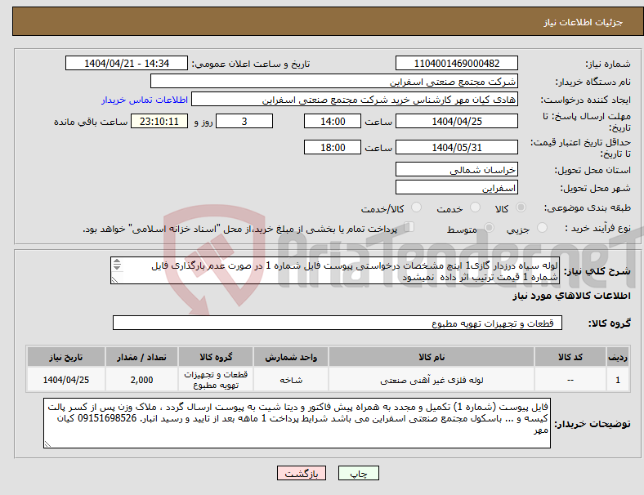Click scroll up arrow in شرح کلی نیاز box
644x495 pixels.
[x=117, y=261]
